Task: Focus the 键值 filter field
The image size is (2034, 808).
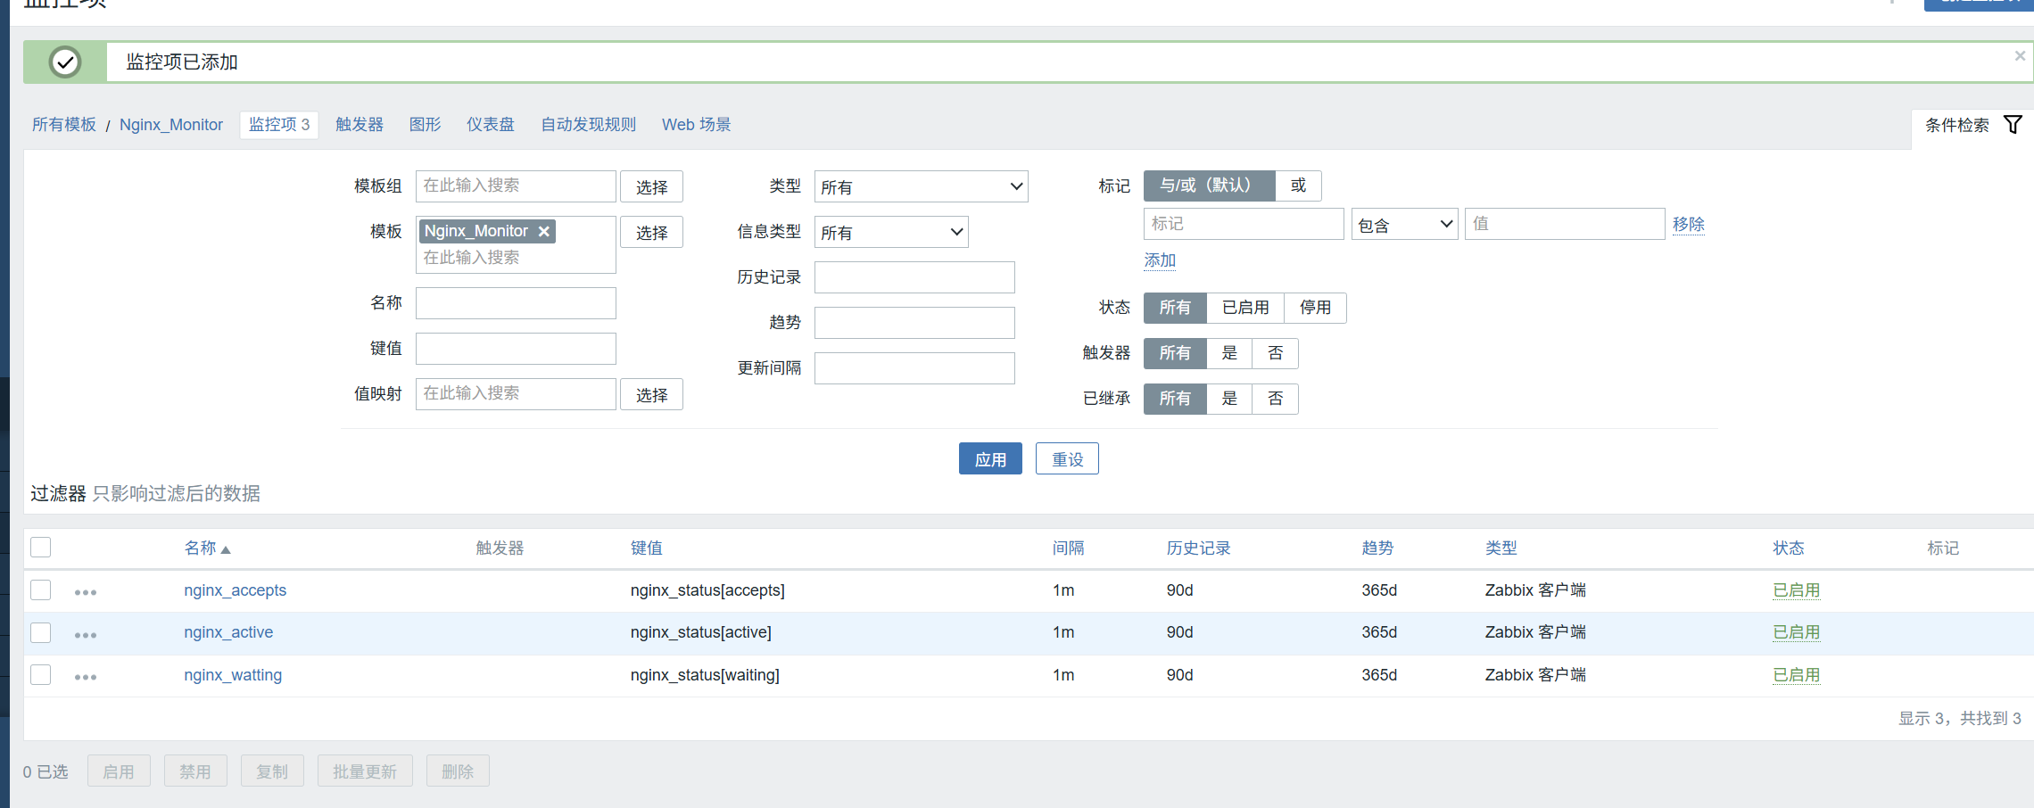Action: 516,349
